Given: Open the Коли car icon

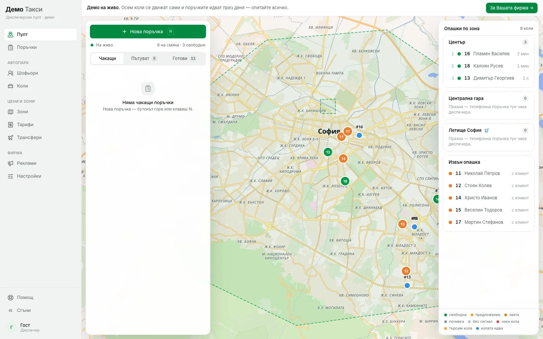Looking at the screenshot, I should (x=11, y=86).
